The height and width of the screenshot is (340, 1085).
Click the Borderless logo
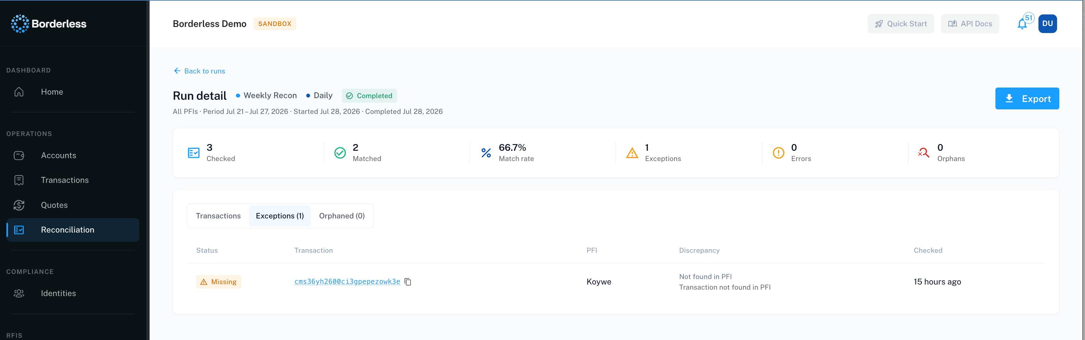(48, 23)
